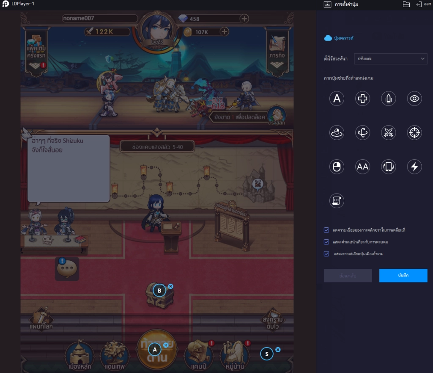
Task: Open the สงครามฉับไว quick war icon
Action: 273,319
